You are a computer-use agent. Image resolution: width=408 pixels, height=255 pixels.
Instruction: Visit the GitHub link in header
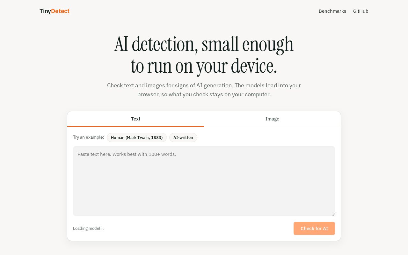361,11
